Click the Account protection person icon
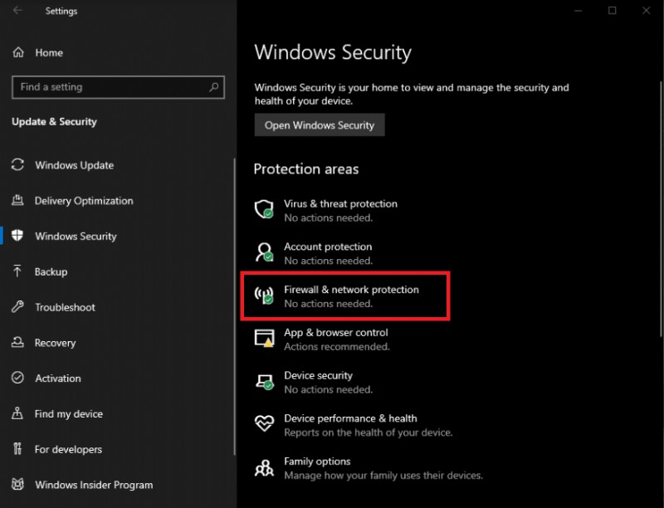 (x=264, y=252)
